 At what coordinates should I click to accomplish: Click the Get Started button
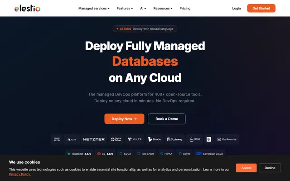point(261,8)
